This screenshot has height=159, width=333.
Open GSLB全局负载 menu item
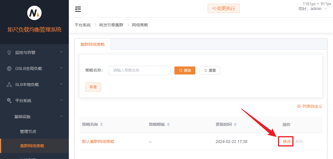pos(34,68)
